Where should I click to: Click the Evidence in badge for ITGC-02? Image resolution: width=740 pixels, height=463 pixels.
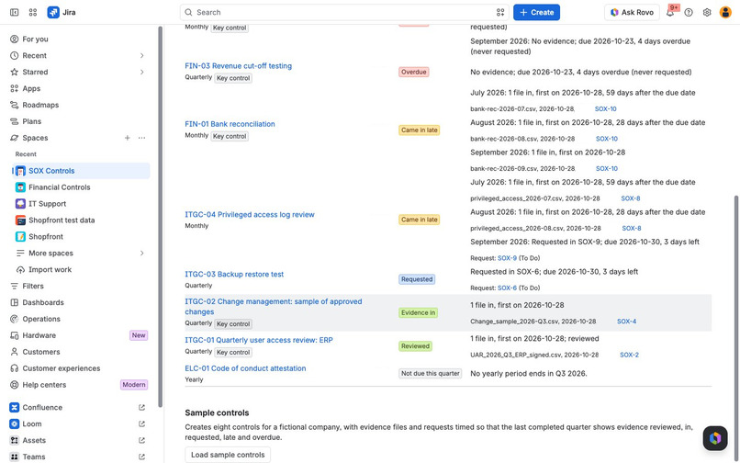[x=418, y=312]
